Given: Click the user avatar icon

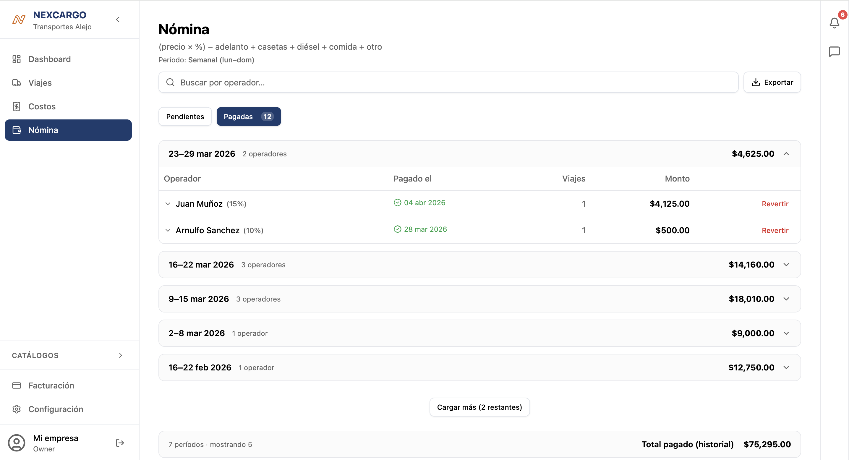Looking at the screenshot, I should tap(17, 443).
